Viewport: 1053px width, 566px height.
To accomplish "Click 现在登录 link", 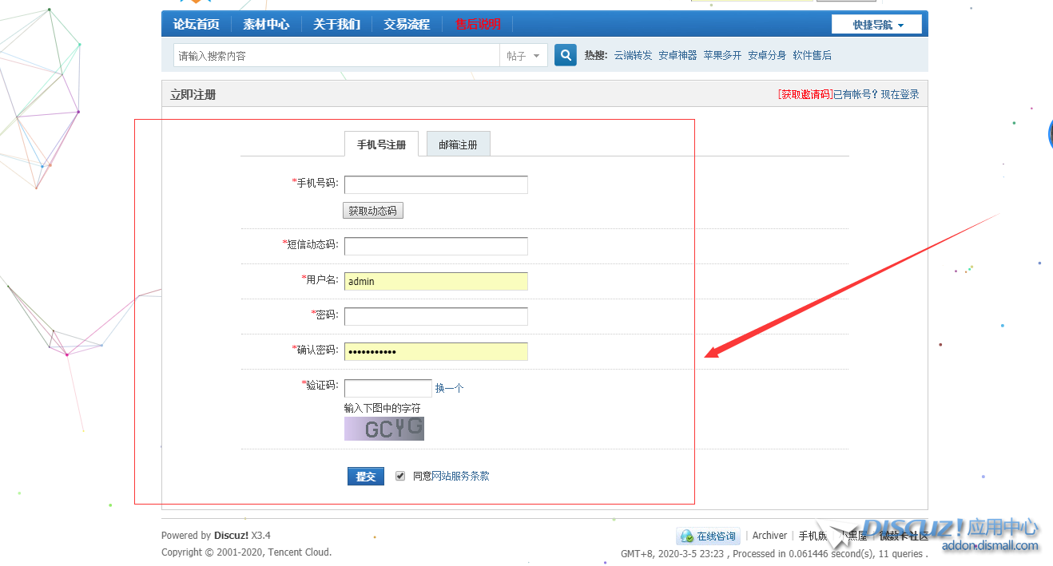I will 900,94.
